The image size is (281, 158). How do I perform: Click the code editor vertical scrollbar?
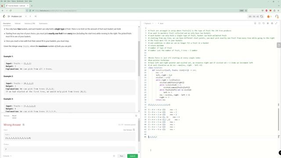(278, 119)
